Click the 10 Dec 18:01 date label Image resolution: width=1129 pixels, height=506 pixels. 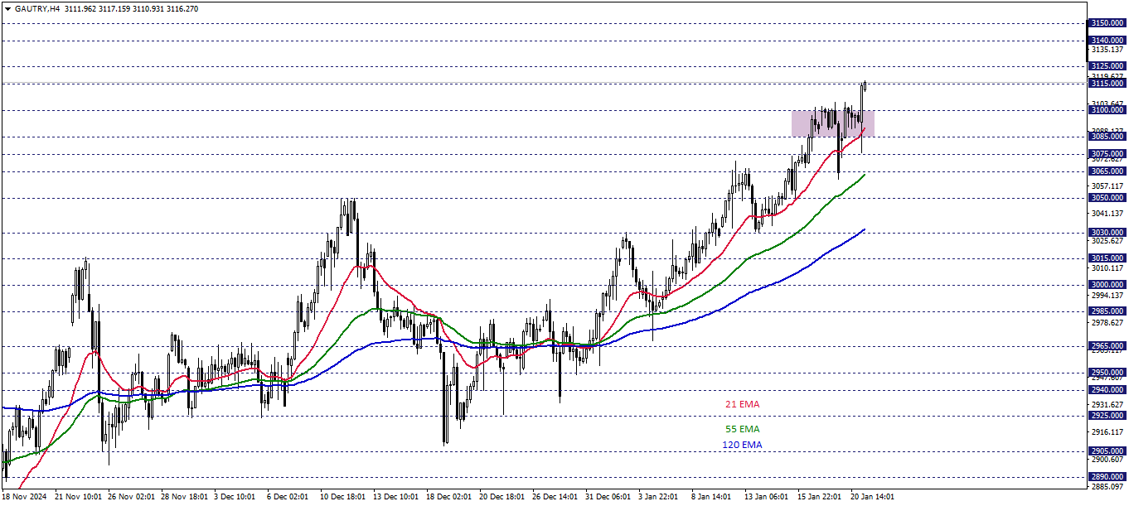coord(343,497)
